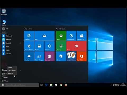Image resolution: width=127 pixels, height=95 pixels.
Task: Open the Cortana tile
Action: point(49,46)
